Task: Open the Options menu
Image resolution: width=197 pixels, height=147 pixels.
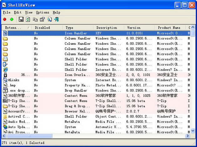Action: [x=43, y=12]
